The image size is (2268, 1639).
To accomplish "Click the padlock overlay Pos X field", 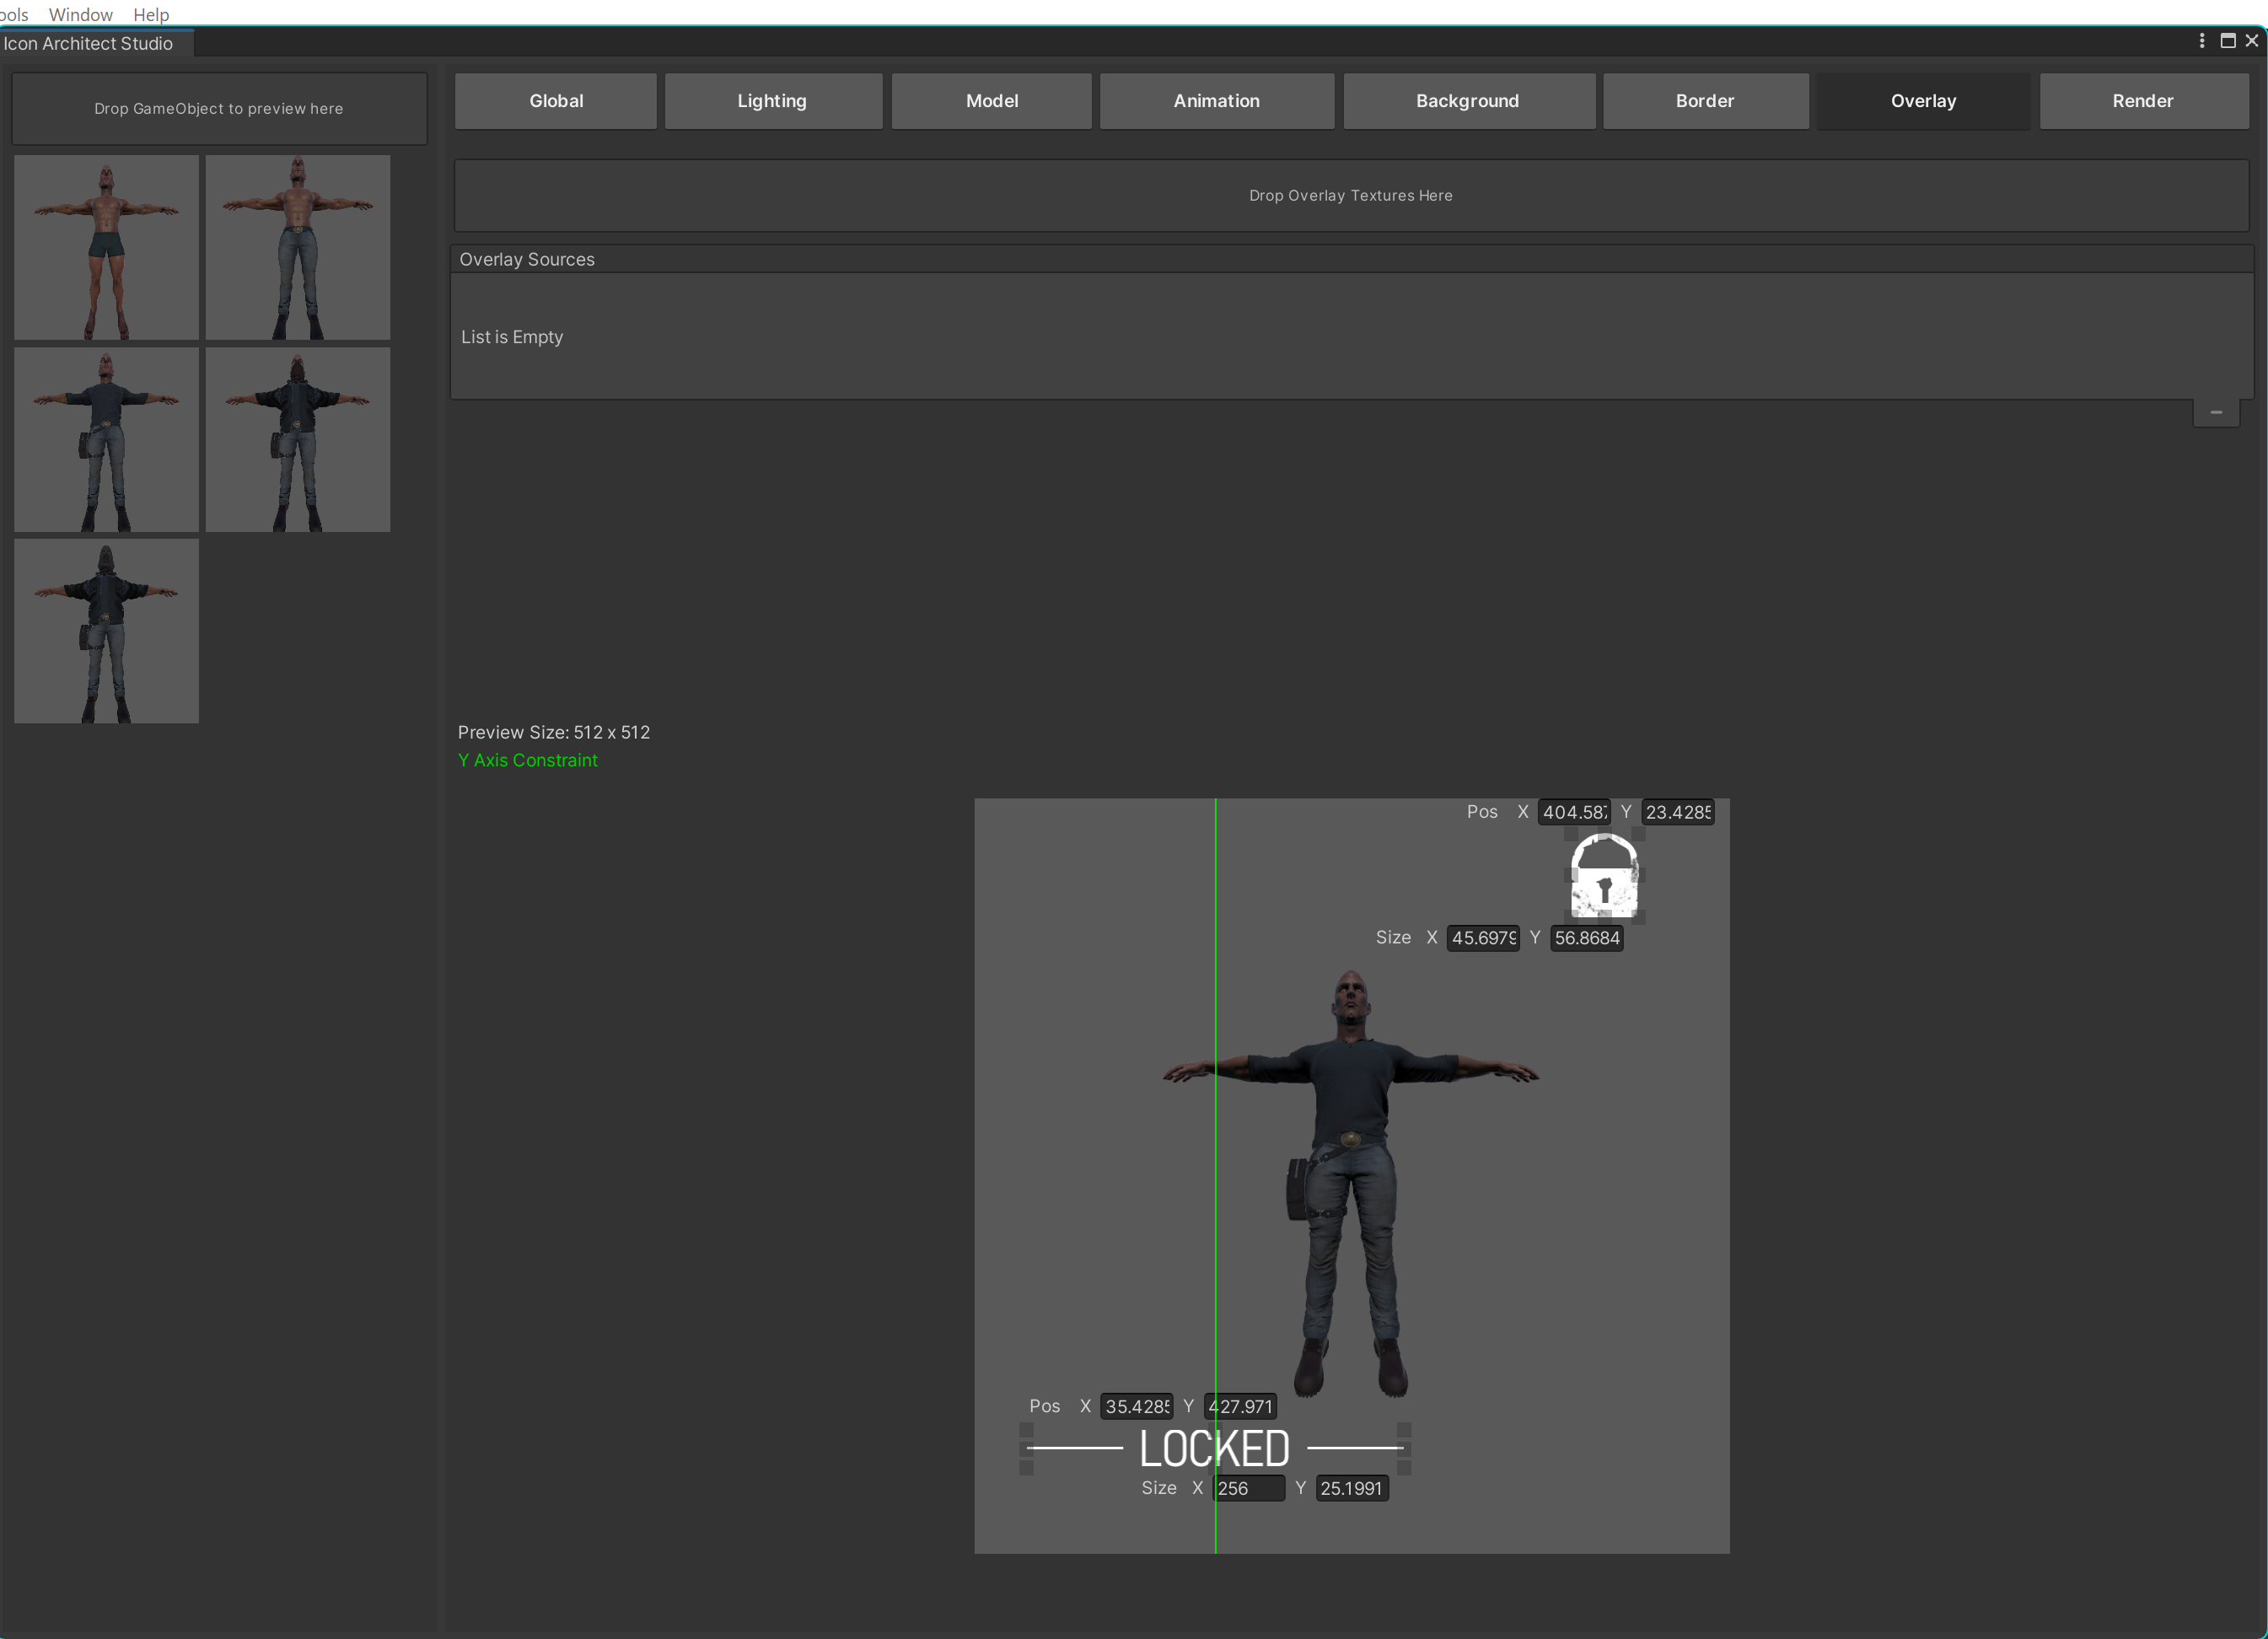I will (1573, 812).
